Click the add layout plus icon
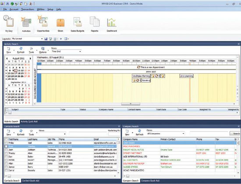 click(x=61, y=39)
